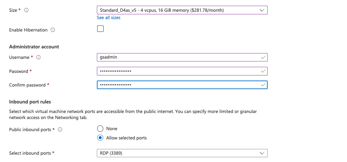347x162 pixels.
Task: Click the Administrator account section heading
Action: (34, 46)
